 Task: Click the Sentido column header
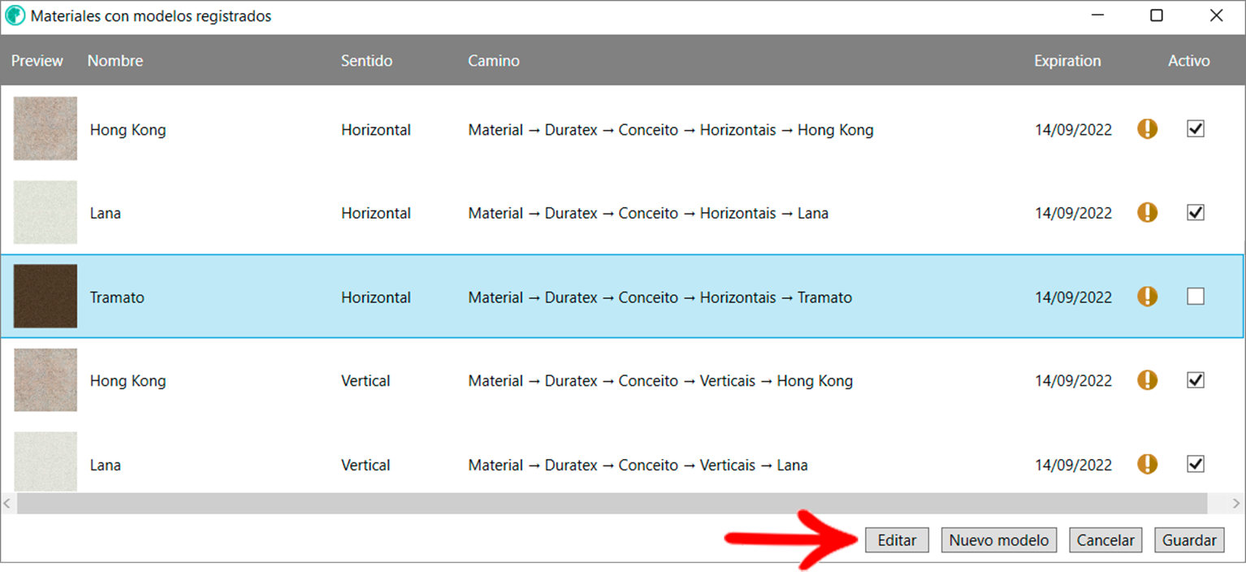(366, 61)
